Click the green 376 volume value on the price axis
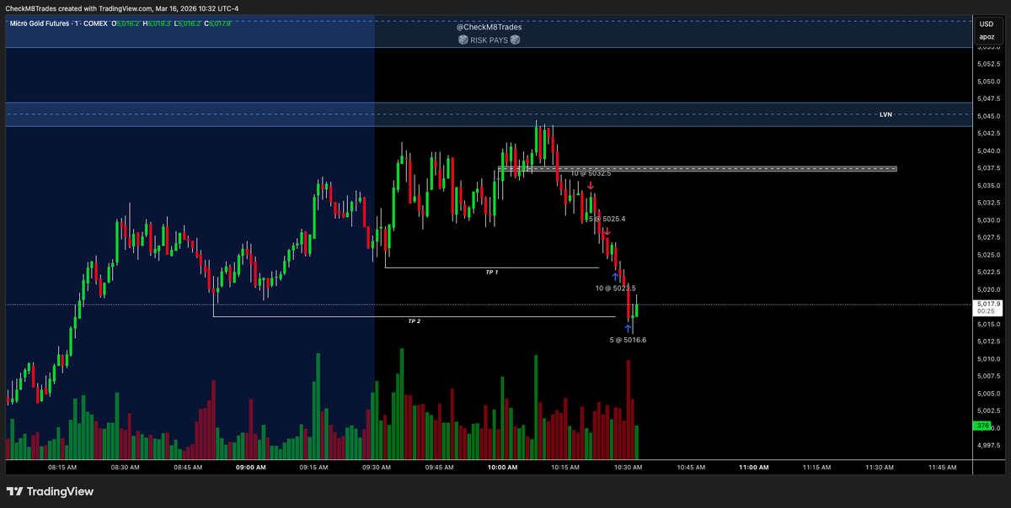The height and width of the screenshot is (508, 1011). (984, 426)
